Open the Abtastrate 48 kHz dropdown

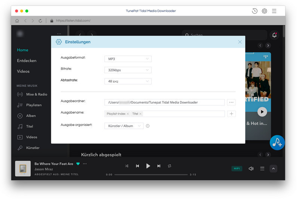coord(128,81)
